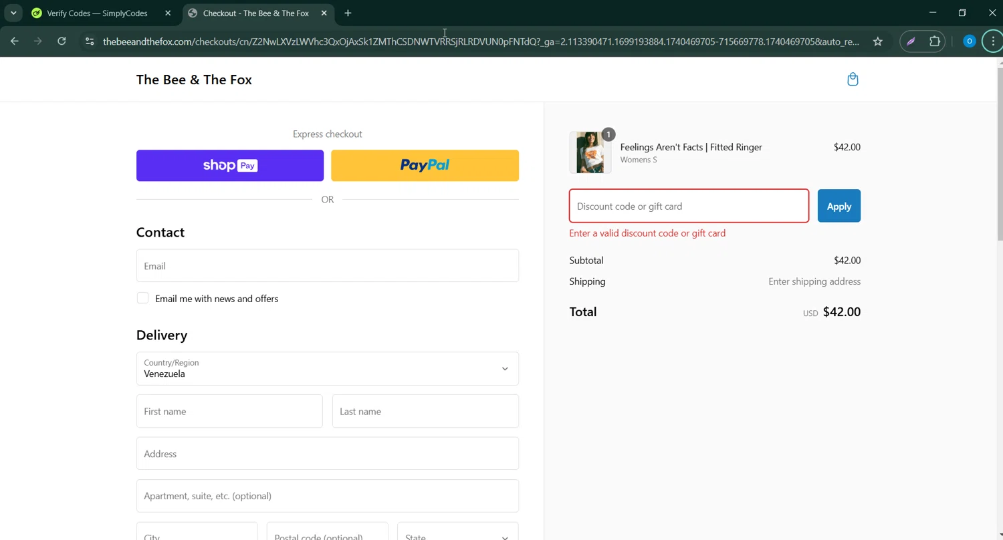This screenshot has width=1003, height=540.
Task: Switch to Verify Codes — SimplyCodes tab
Action: [x=97, y=13]
